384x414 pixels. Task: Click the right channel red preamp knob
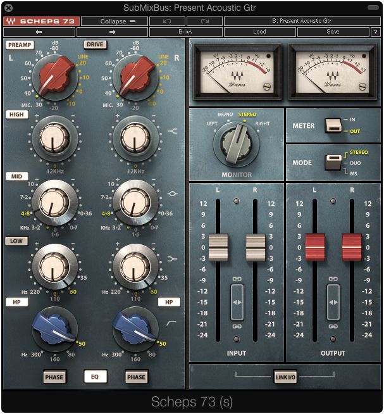pos(135,77)
